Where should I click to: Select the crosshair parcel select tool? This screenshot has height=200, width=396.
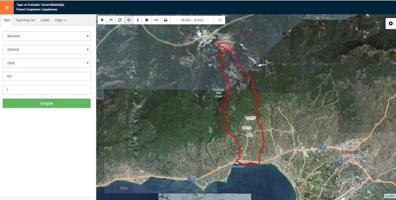coord(129,20)
